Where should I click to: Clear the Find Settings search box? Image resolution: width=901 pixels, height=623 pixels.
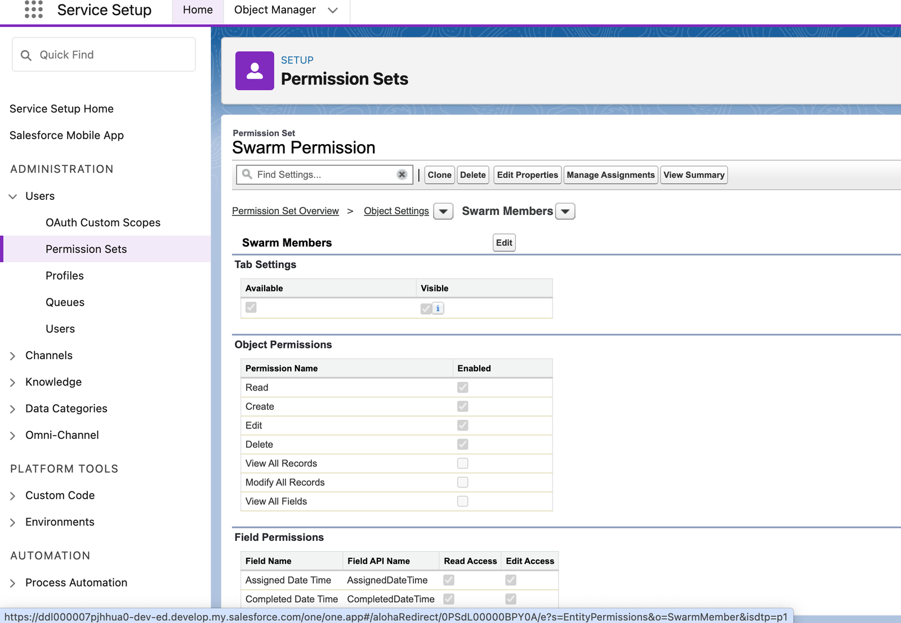point(402,174)
